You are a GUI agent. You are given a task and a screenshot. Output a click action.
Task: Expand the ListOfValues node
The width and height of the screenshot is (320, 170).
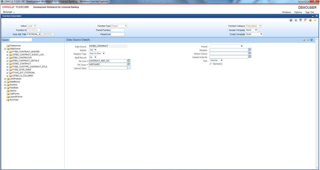(x=5, y=78)
